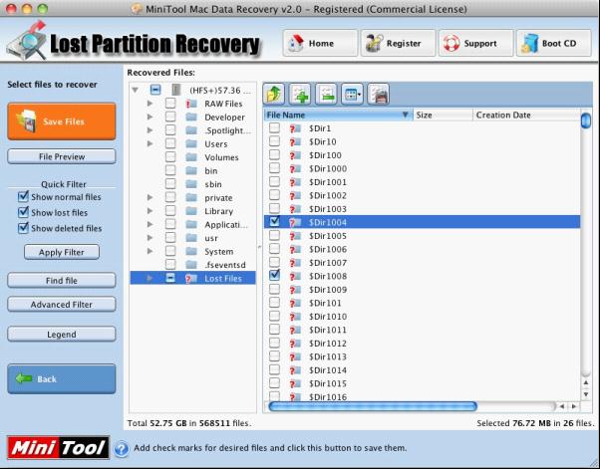Uncheck the $Dir1008 checkbox

[x=274, y=275]
